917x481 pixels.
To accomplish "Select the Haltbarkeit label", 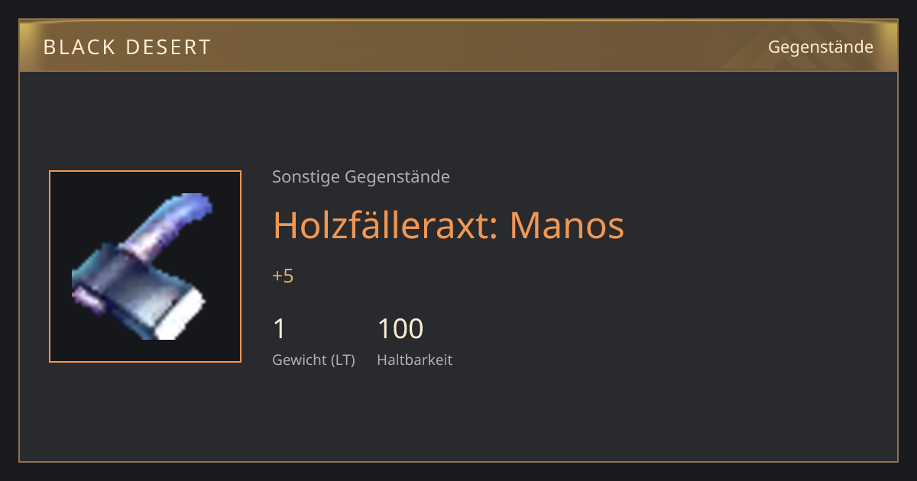I will tap(415, 360).
